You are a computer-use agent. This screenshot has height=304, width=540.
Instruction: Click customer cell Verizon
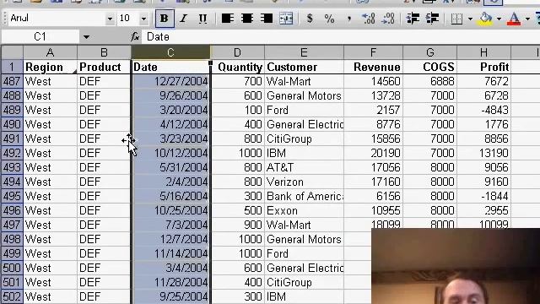(x=304, y=182)
